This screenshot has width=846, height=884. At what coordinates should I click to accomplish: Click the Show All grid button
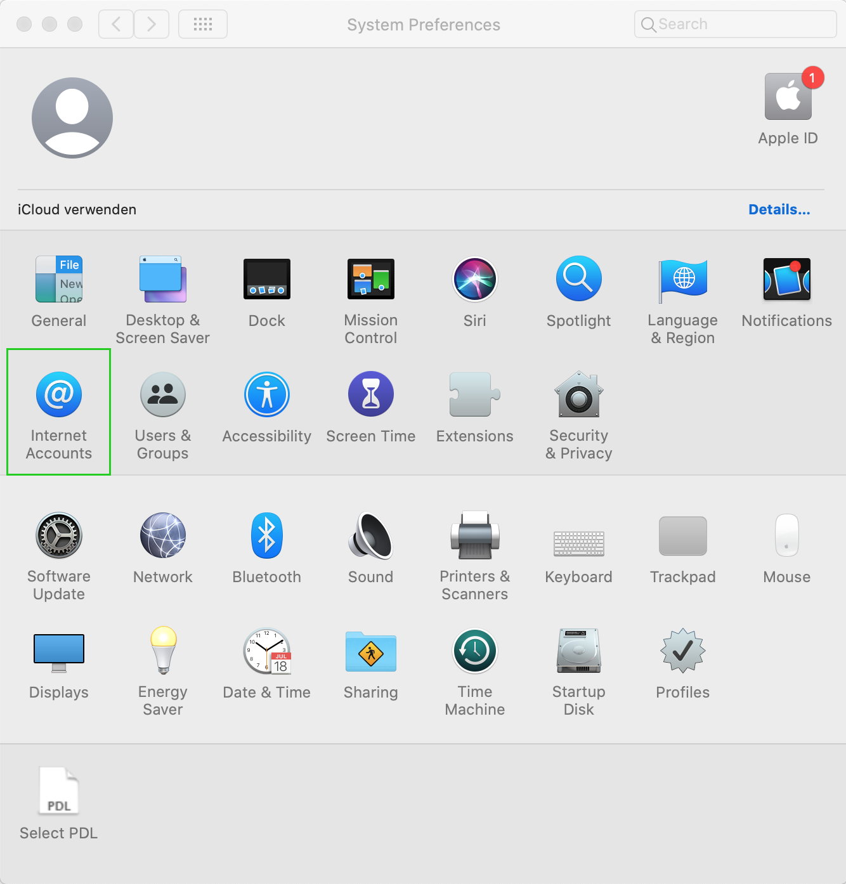click(203, 25)
